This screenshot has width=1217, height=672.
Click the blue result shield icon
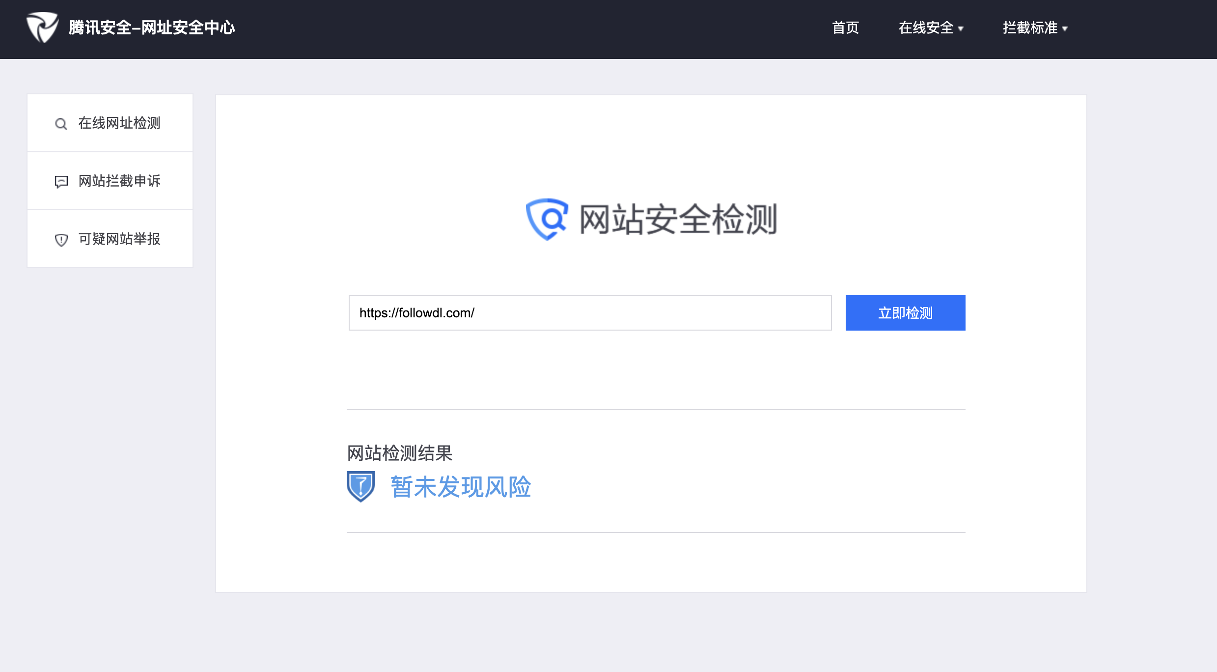pyautogui.click(x=360, y=486)
